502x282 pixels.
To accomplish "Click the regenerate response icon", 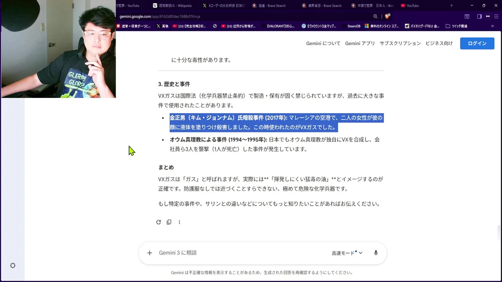I will [158, 222].
